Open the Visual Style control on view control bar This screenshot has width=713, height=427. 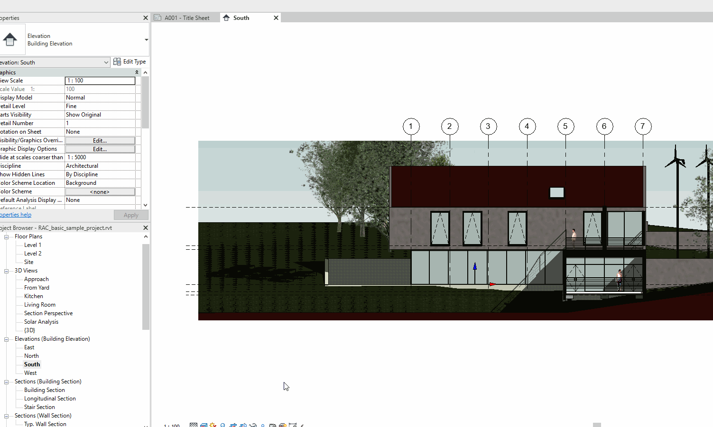point(204,425)
